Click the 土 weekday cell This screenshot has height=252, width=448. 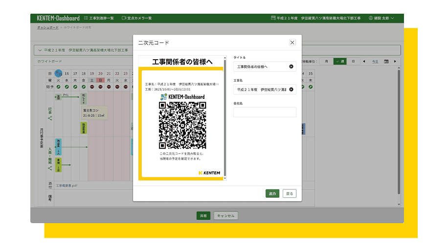[x=92, y=80]
